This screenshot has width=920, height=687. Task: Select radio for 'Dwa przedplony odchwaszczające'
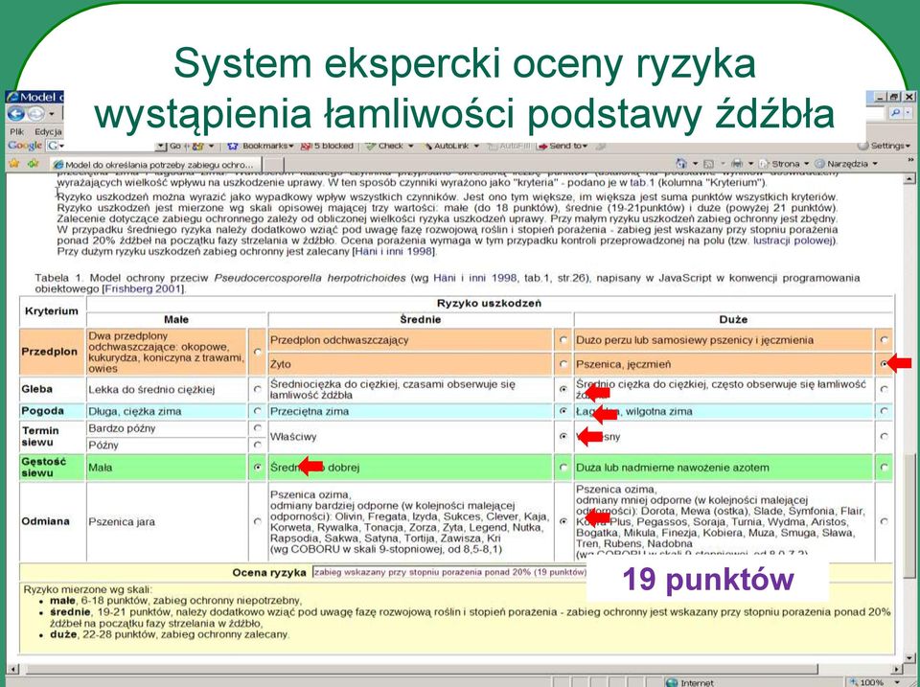coord(258,352)
